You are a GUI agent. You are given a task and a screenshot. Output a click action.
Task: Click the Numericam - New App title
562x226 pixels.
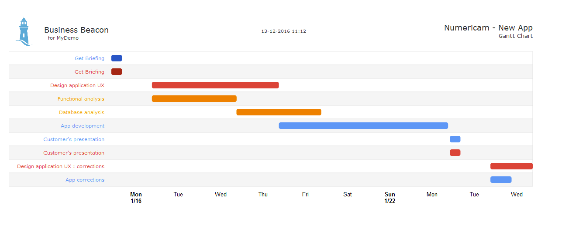coord(488,28)
